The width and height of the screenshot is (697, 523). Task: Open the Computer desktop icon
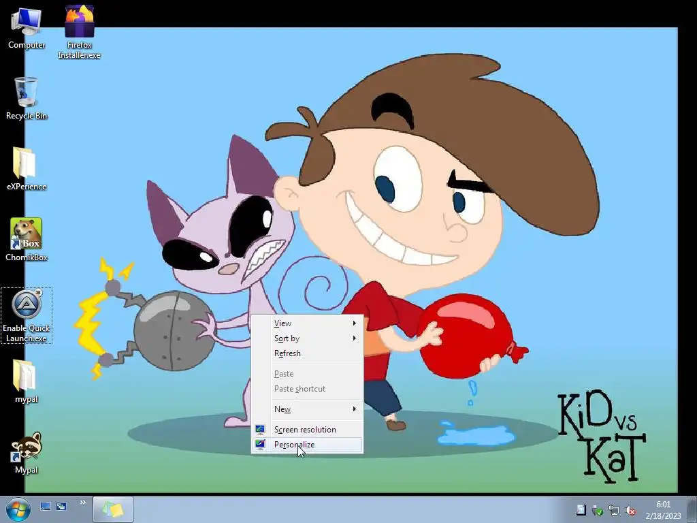point(27,29)
